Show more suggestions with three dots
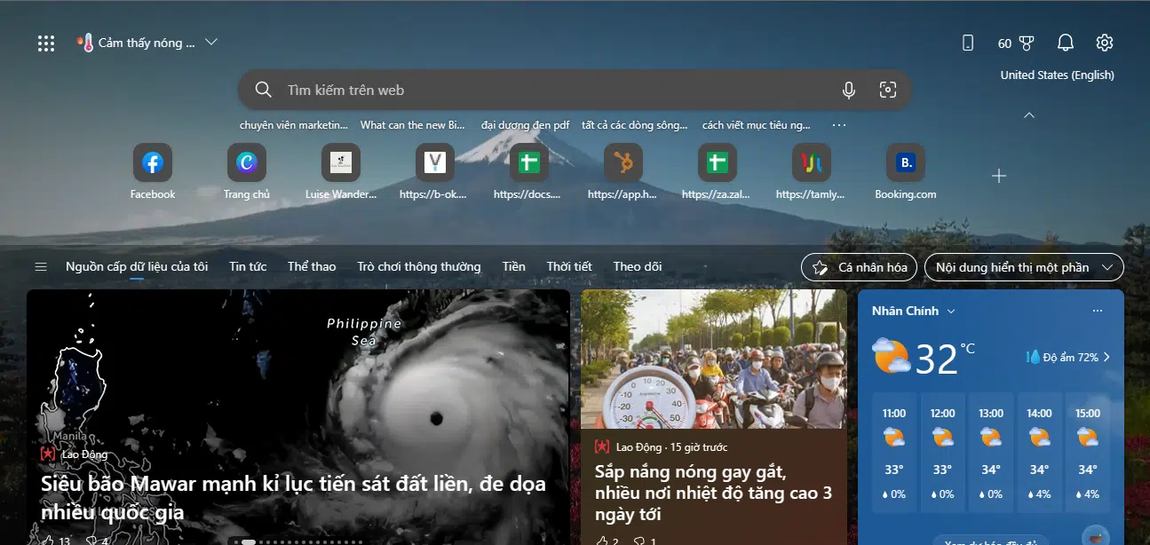1150x545 pixels. pos(839,125)
